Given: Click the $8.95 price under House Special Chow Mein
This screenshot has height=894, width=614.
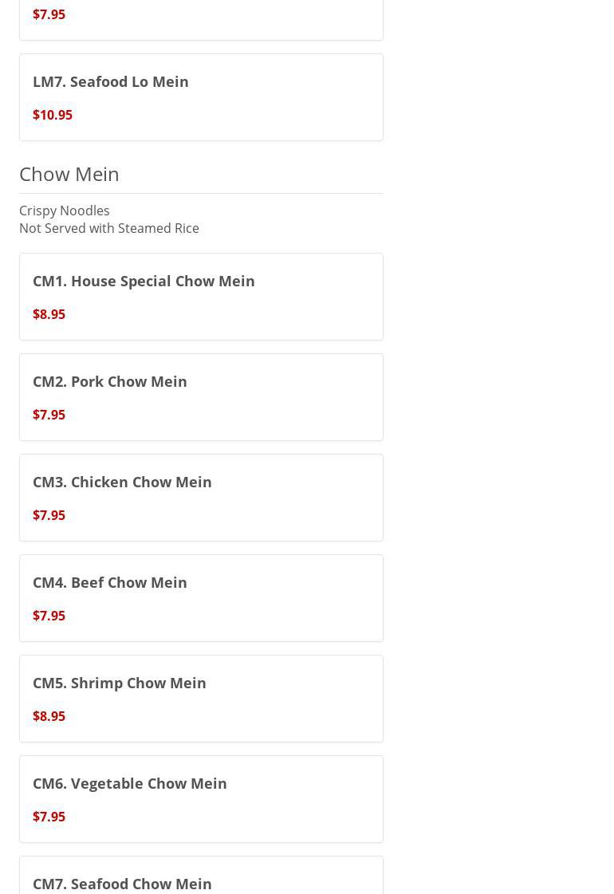Looking at the screenshot, I should pos(49,314).
